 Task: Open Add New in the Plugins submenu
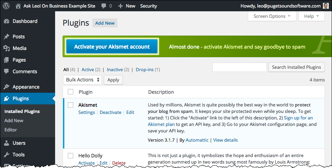coord(14,120)
